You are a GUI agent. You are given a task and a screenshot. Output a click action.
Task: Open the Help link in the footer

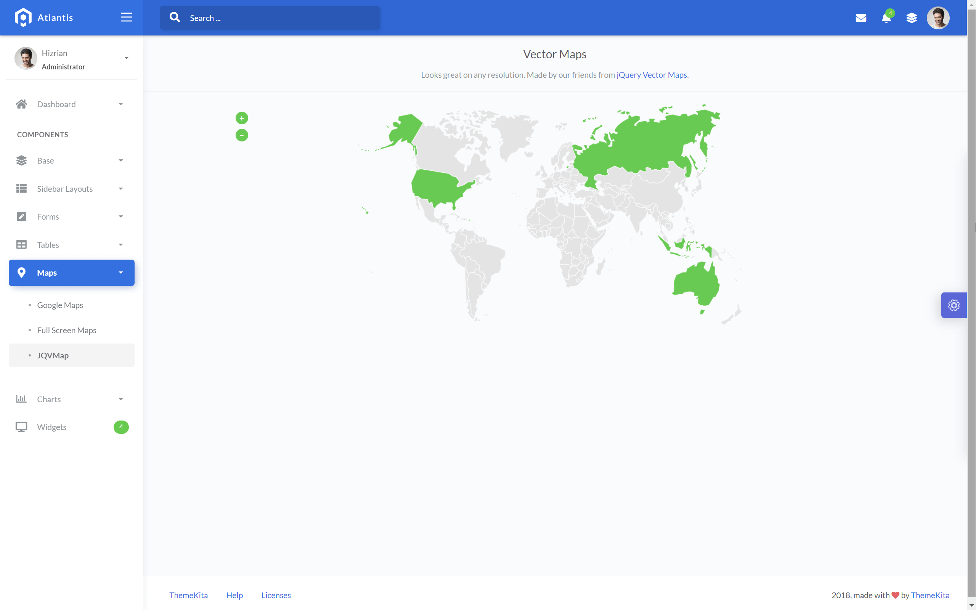pos(234,595)
